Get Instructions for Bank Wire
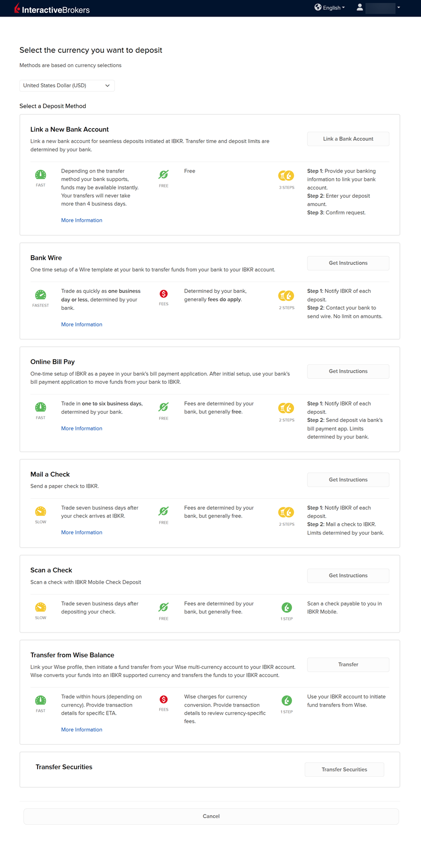Screen dimensions: 421x862 pos(348,263)
